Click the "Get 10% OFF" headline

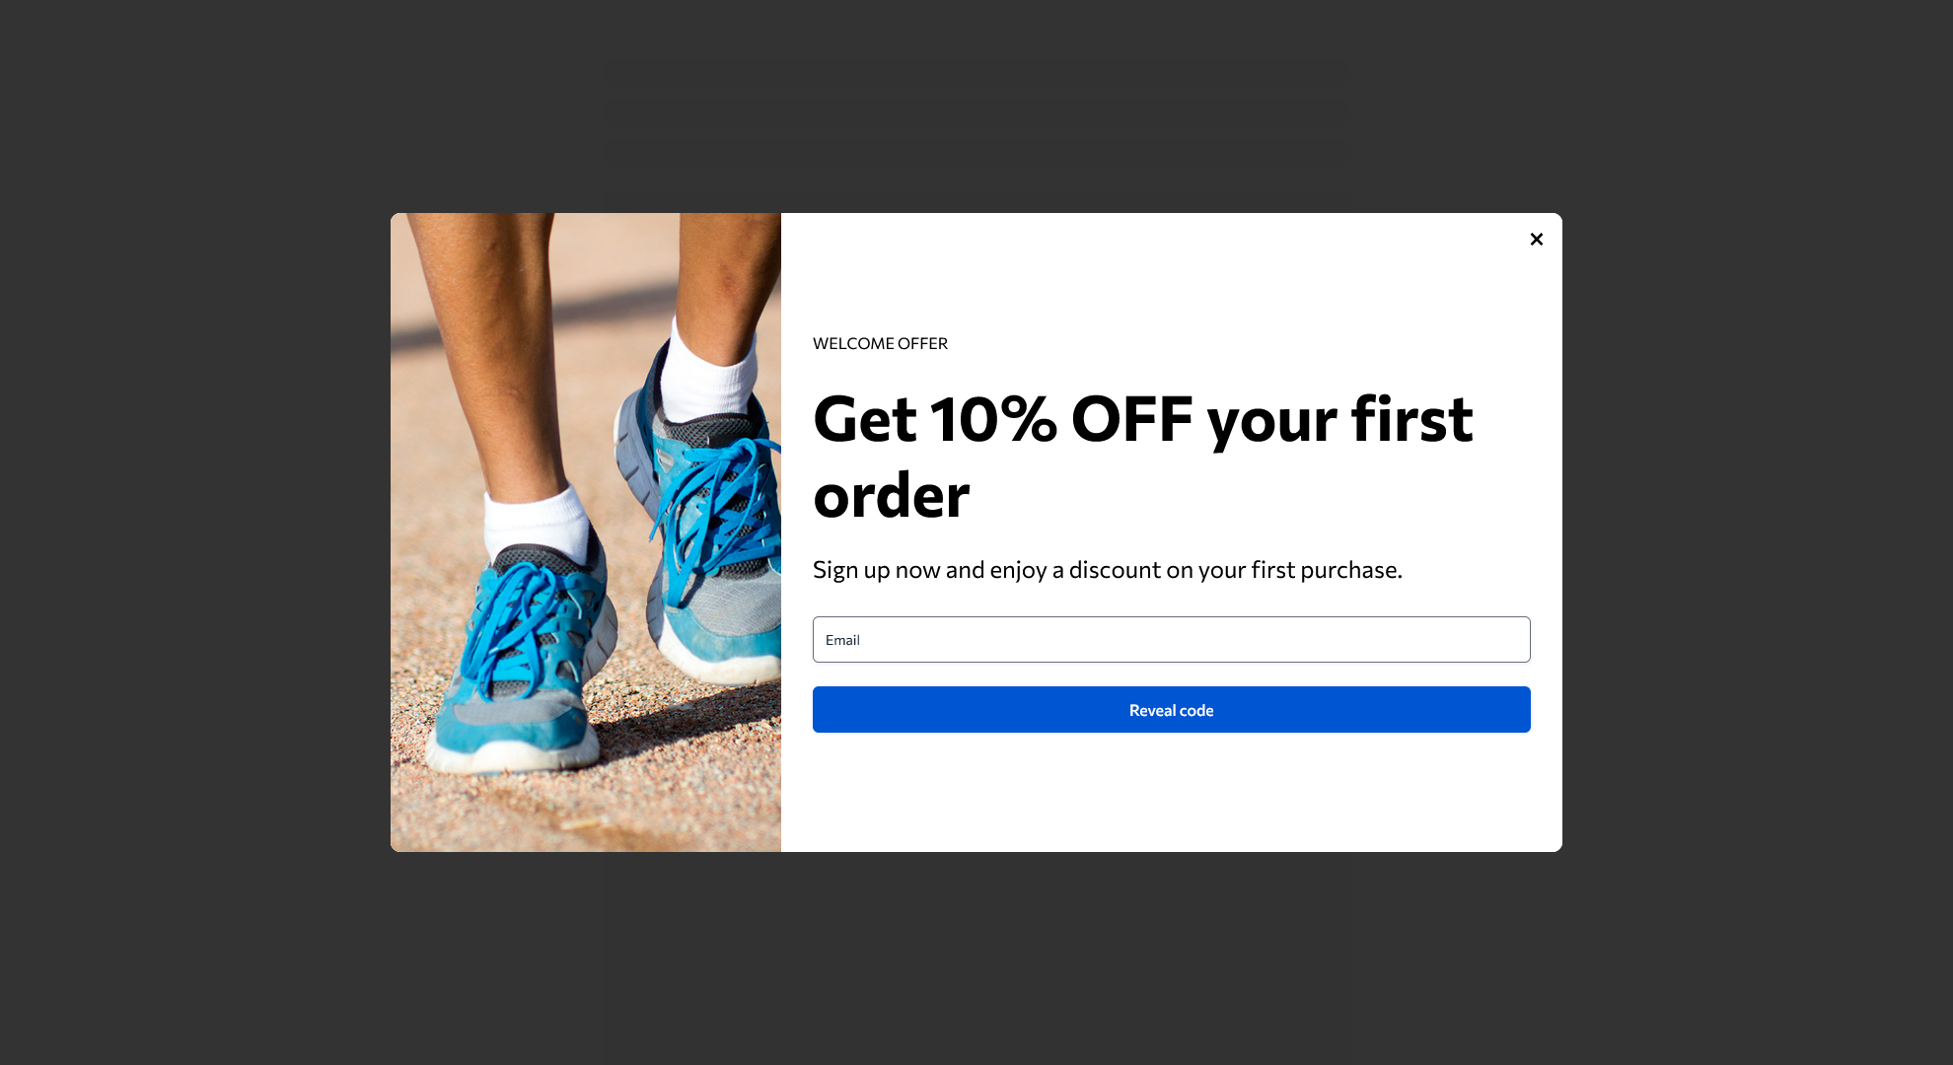pos(1142,456)
